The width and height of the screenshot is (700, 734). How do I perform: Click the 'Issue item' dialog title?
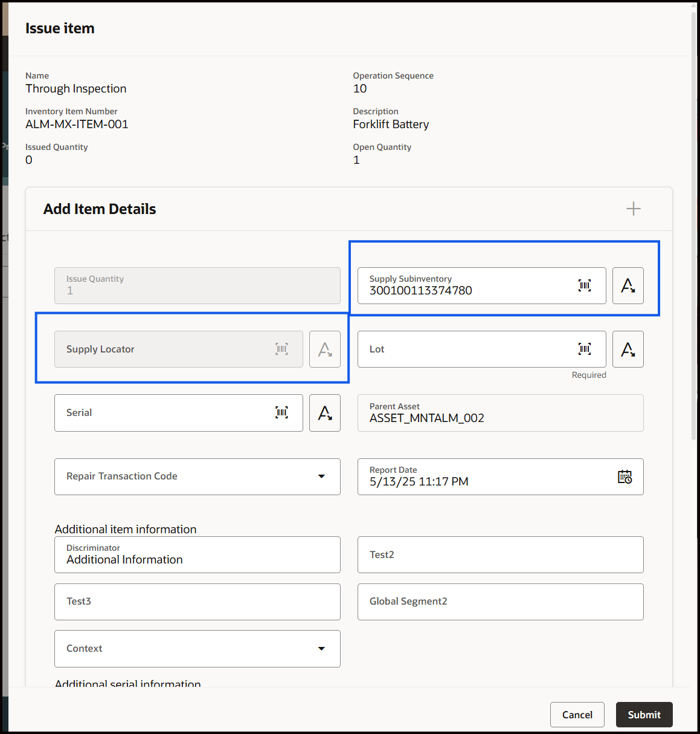click(60, 28)
